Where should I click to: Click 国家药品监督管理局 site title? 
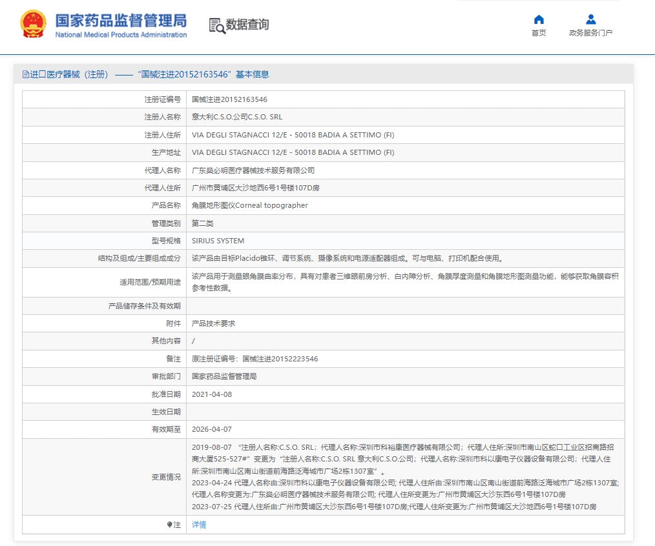tap(121, 21)
